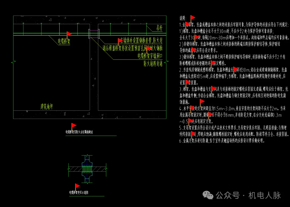The width and height of the screenshot is (290, 207).
Task: Click the 公众号 · 机电人脉 watermark text
Action: pos(248,195)
